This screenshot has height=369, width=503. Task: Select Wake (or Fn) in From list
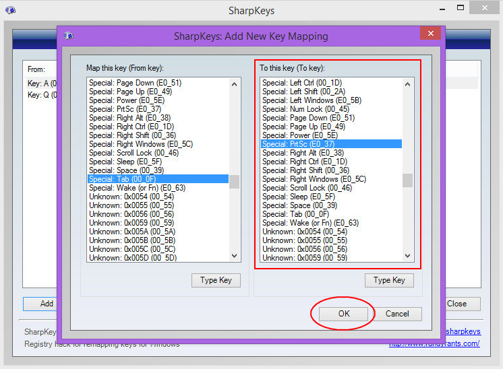coord(158,188)
